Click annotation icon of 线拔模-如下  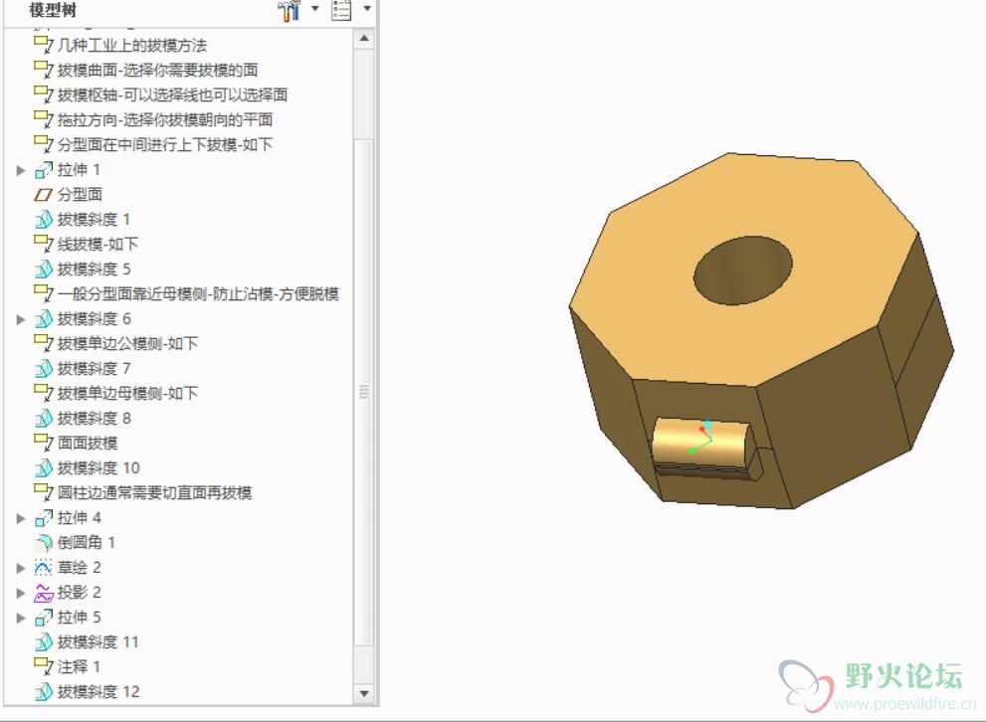(44, 244)
